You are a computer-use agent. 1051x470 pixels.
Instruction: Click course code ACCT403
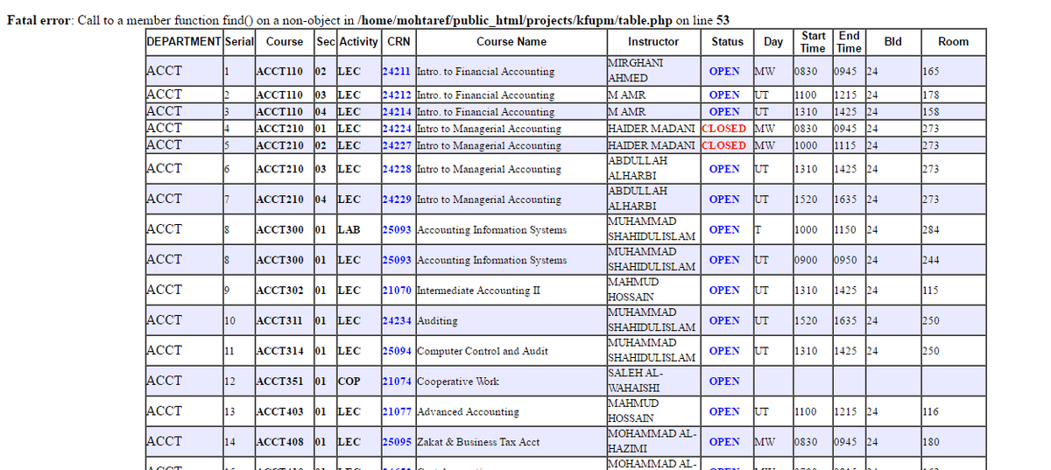[x=280, y=412]
